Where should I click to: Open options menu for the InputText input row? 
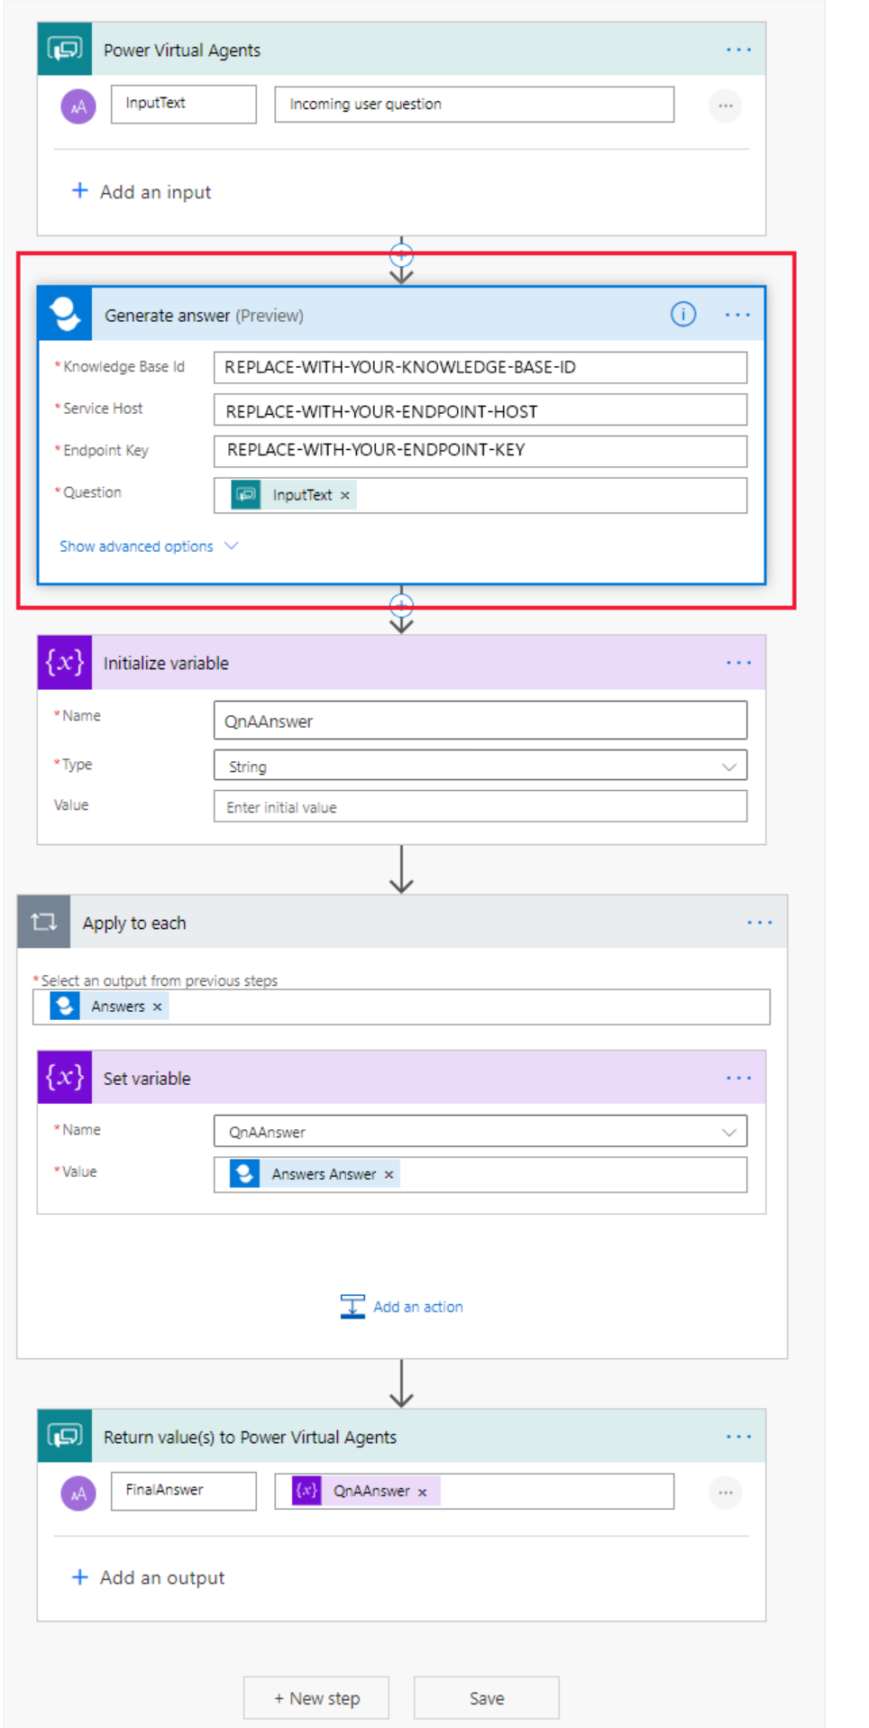pos(726,106)
